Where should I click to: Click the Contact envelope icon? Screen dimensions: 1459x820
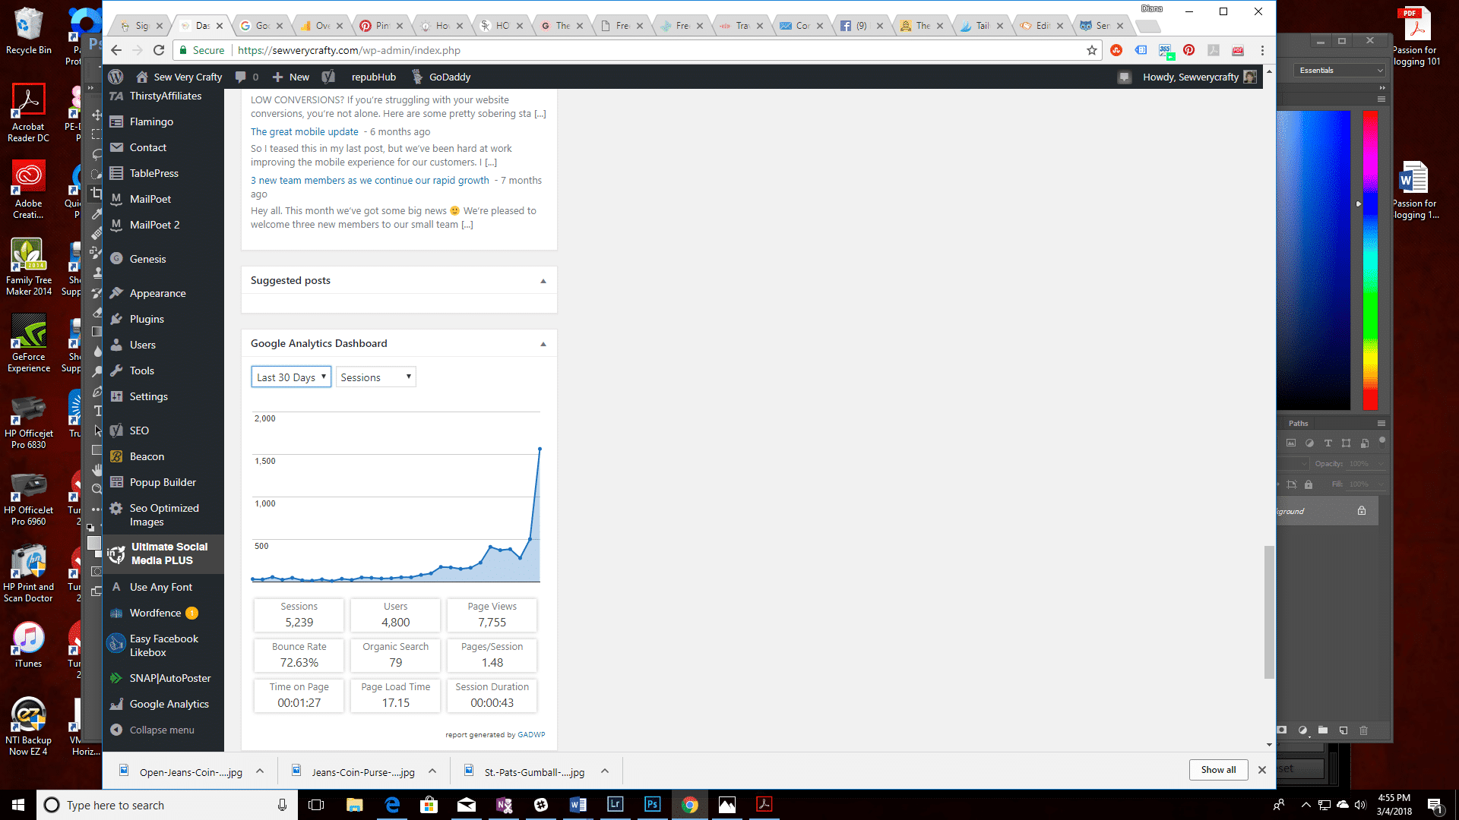(116, 147)
